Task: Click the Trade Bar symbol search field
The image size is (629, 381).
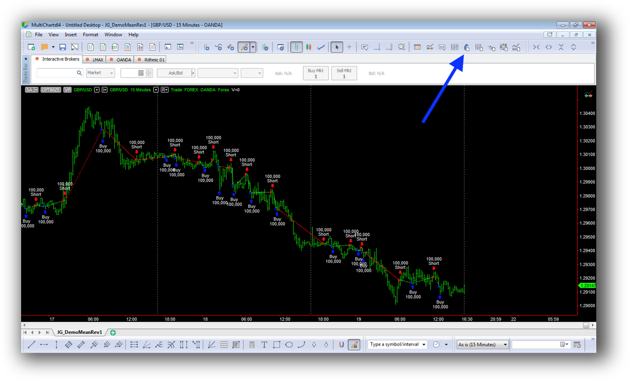Action: 57,73
